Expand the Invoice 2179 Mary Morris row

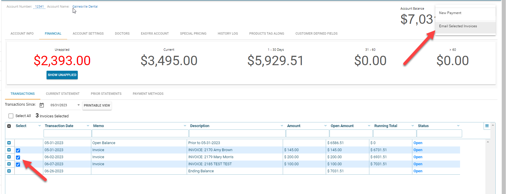click(x=9, y=157)
